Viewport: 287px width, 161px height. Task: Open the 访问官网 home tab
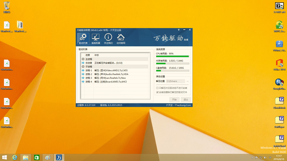121,39
